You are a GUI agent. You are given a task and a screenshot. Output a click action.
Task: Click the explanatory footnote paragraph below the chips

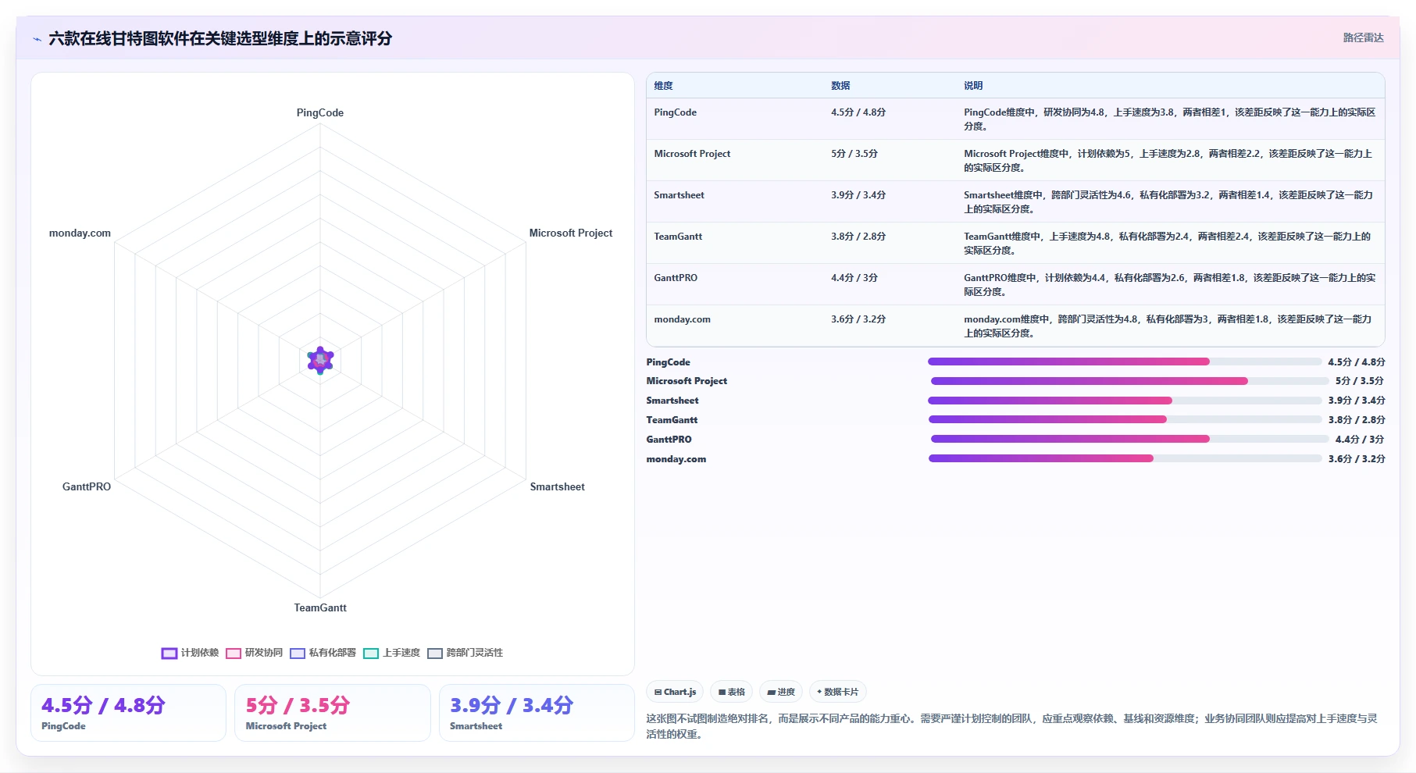[x=1012, y=726]
